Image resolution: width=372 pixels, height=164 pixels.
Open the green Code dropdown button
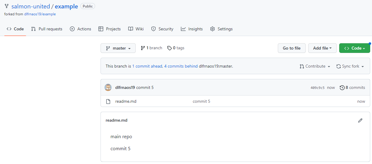click(355, 48)
